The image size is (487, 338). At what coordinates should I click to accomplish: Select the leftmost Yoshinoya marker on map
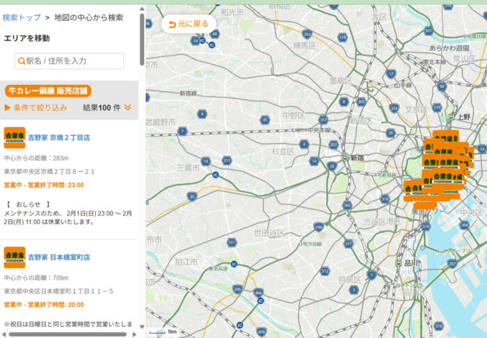413,188
